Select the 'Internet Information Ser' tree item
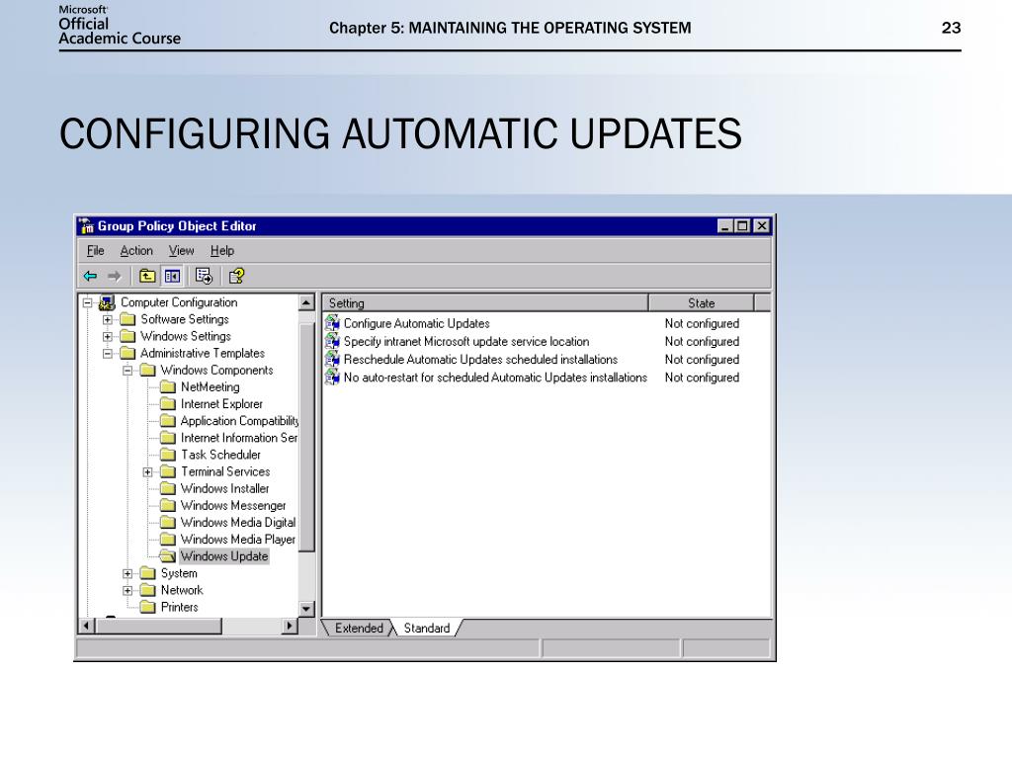Viewport: 1012px width, 759px height. click(239, 438)
